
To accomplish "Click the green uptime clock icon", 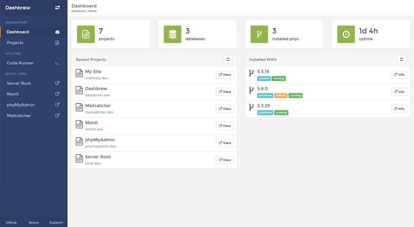I will pyautogui.click(x=346, y=34).
